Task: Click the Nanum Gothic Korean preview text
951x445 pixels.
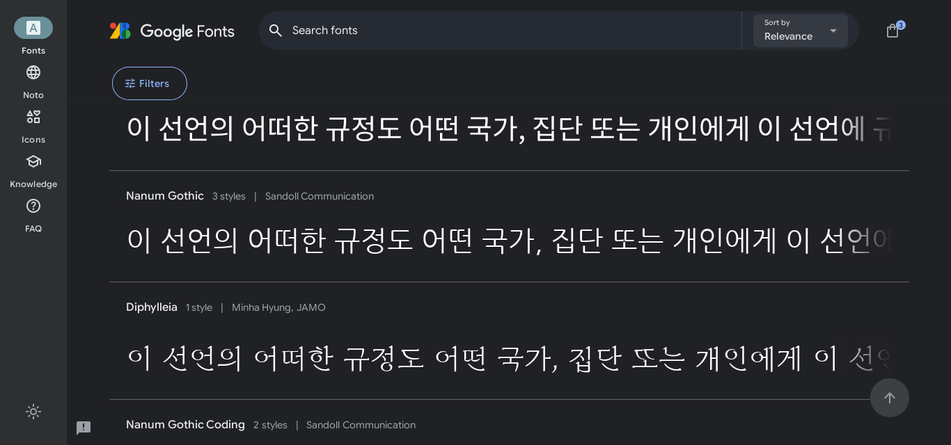Action: tap(487, 240)
